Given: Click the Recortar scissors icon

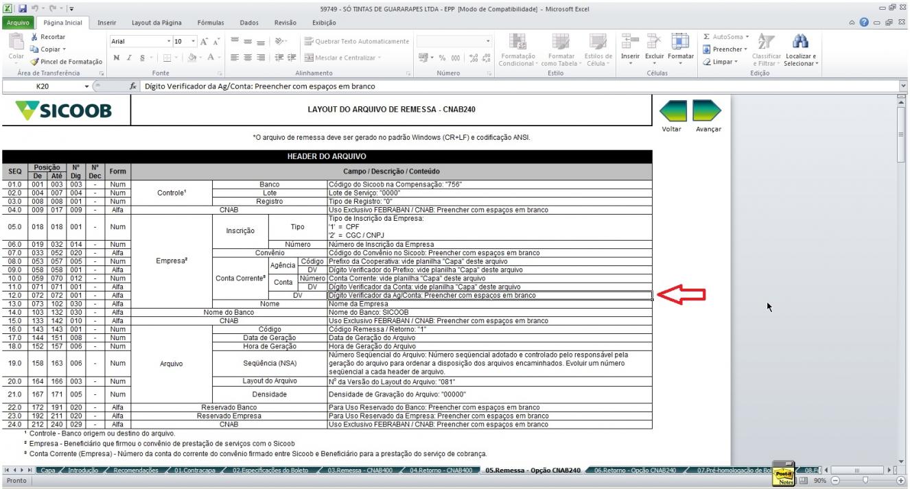Looking at the screenshot, I should click(x=34, y=37).
